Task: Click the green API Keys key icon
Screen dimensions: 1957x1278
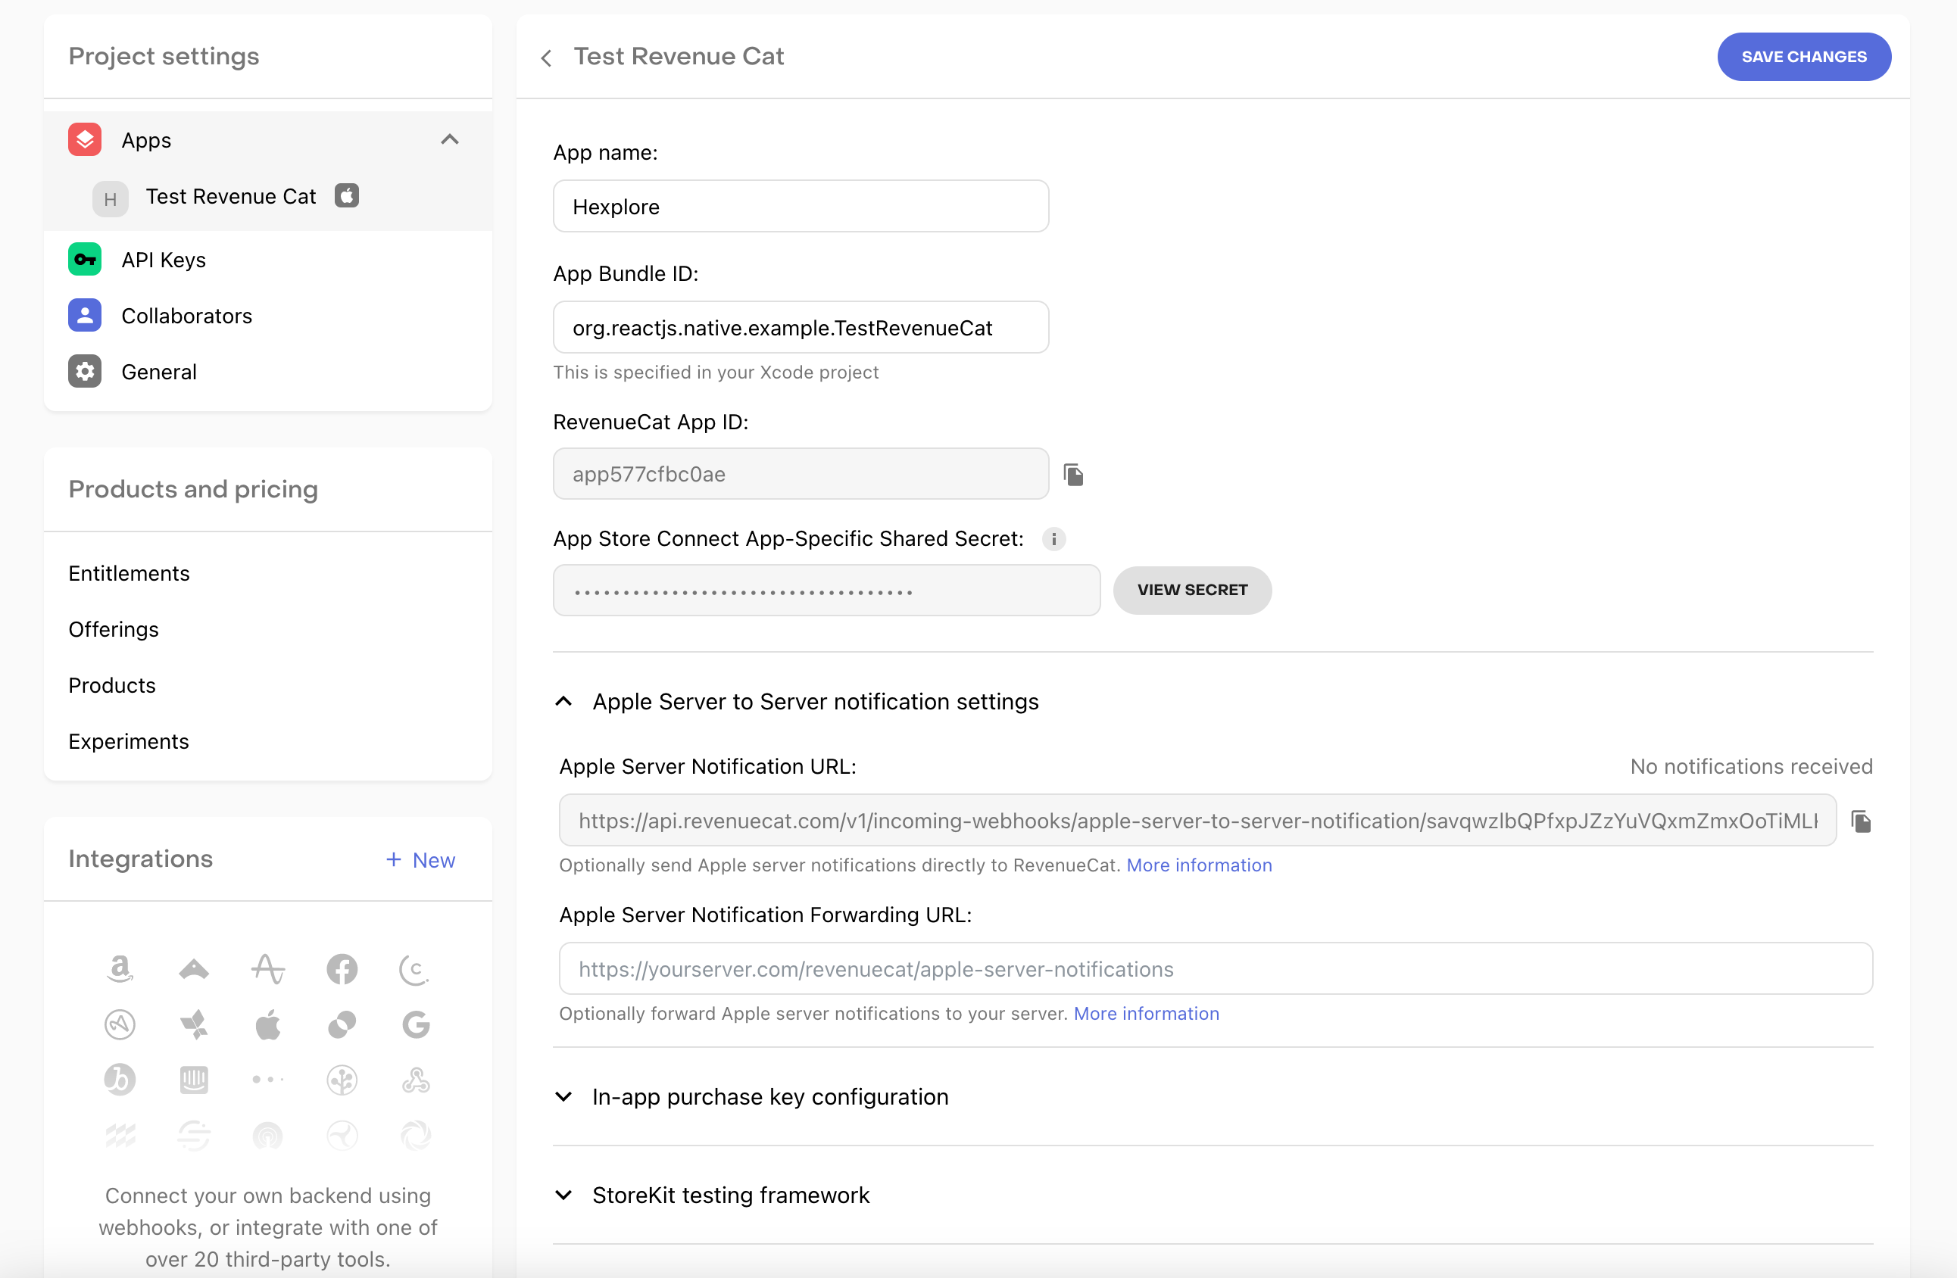Action: click(x=85, y=260)
